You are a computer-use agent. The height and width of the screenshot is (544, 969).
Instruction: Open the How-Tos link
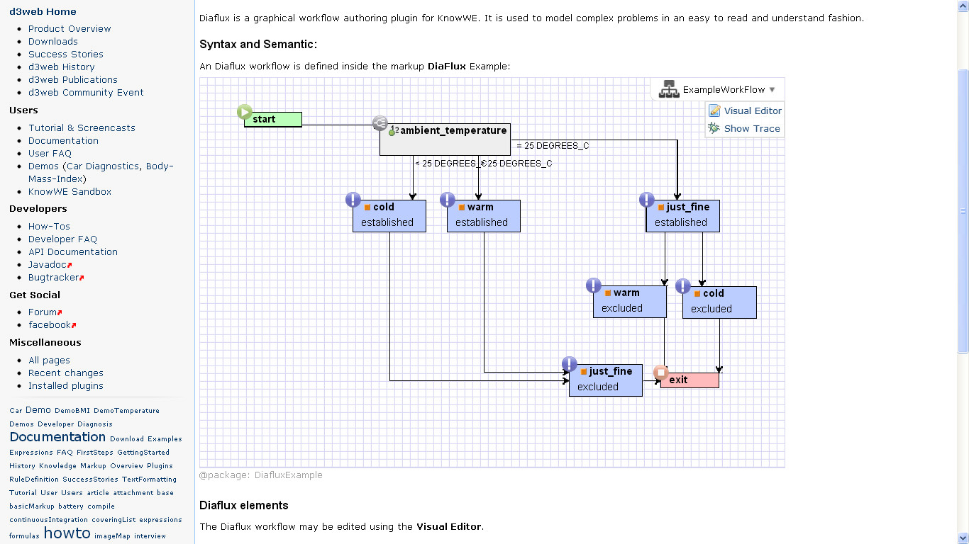(49, 227)
